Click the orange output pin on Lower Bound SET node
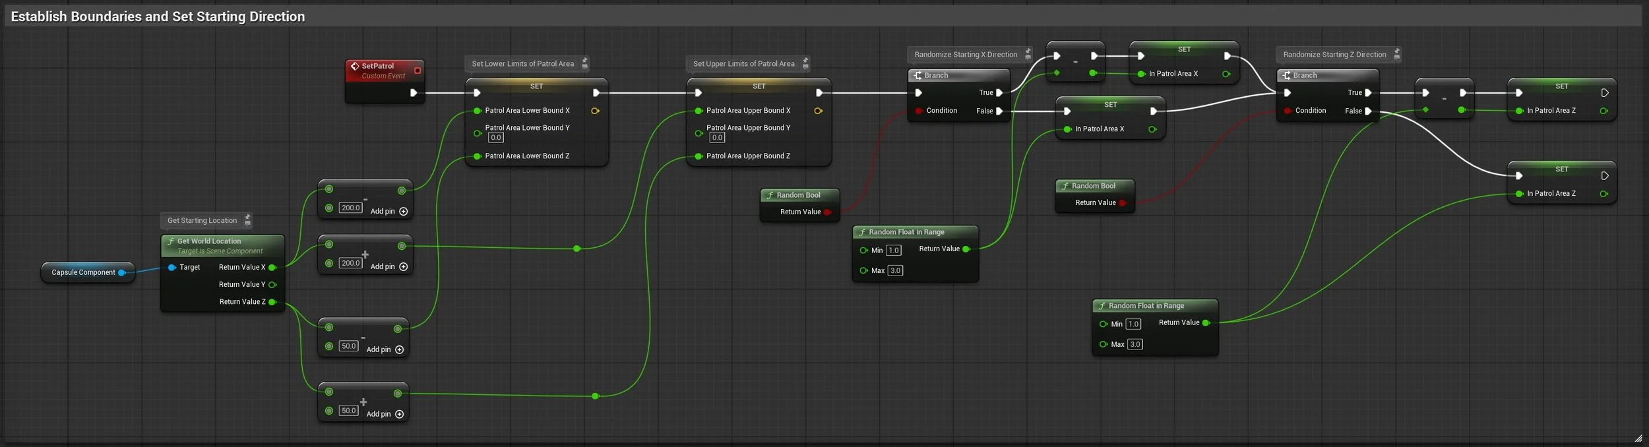Image resolution: width=1649 pixels, height=447 pixels. click(x=595, y=111)
